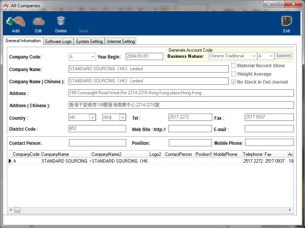Open the Software Logo tab

point(58,41)
